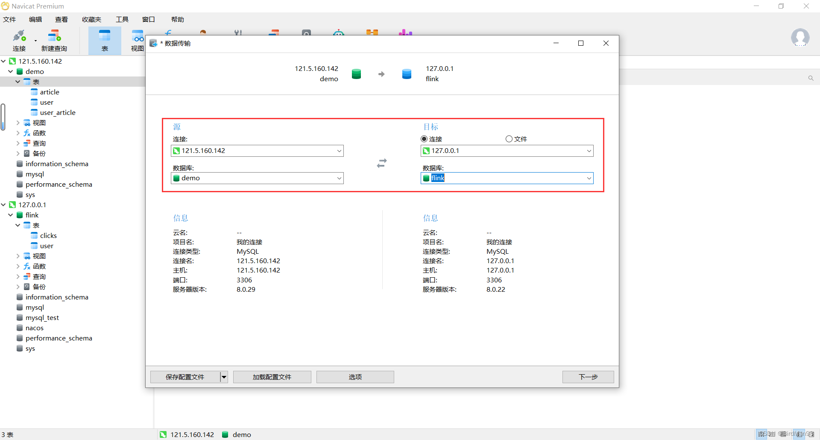
Task: Open the source 数据库 dropdown demo
Action: point(257,178)
